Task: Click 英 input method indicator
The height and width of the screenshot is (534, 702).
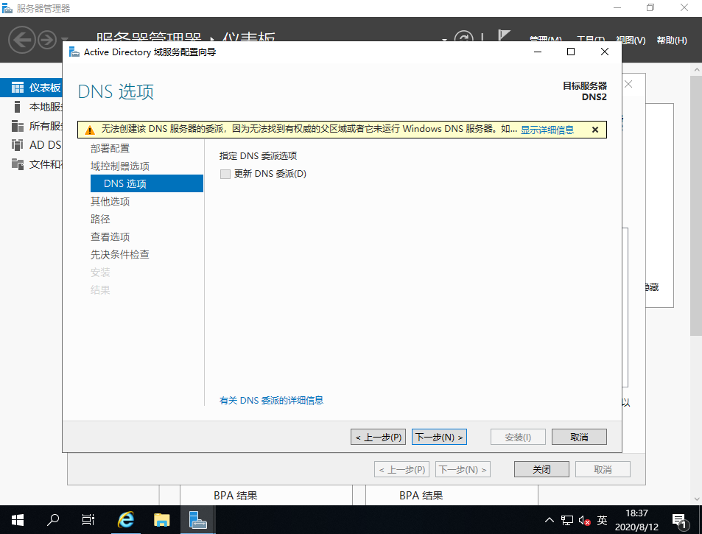Action: pos(602,520)
